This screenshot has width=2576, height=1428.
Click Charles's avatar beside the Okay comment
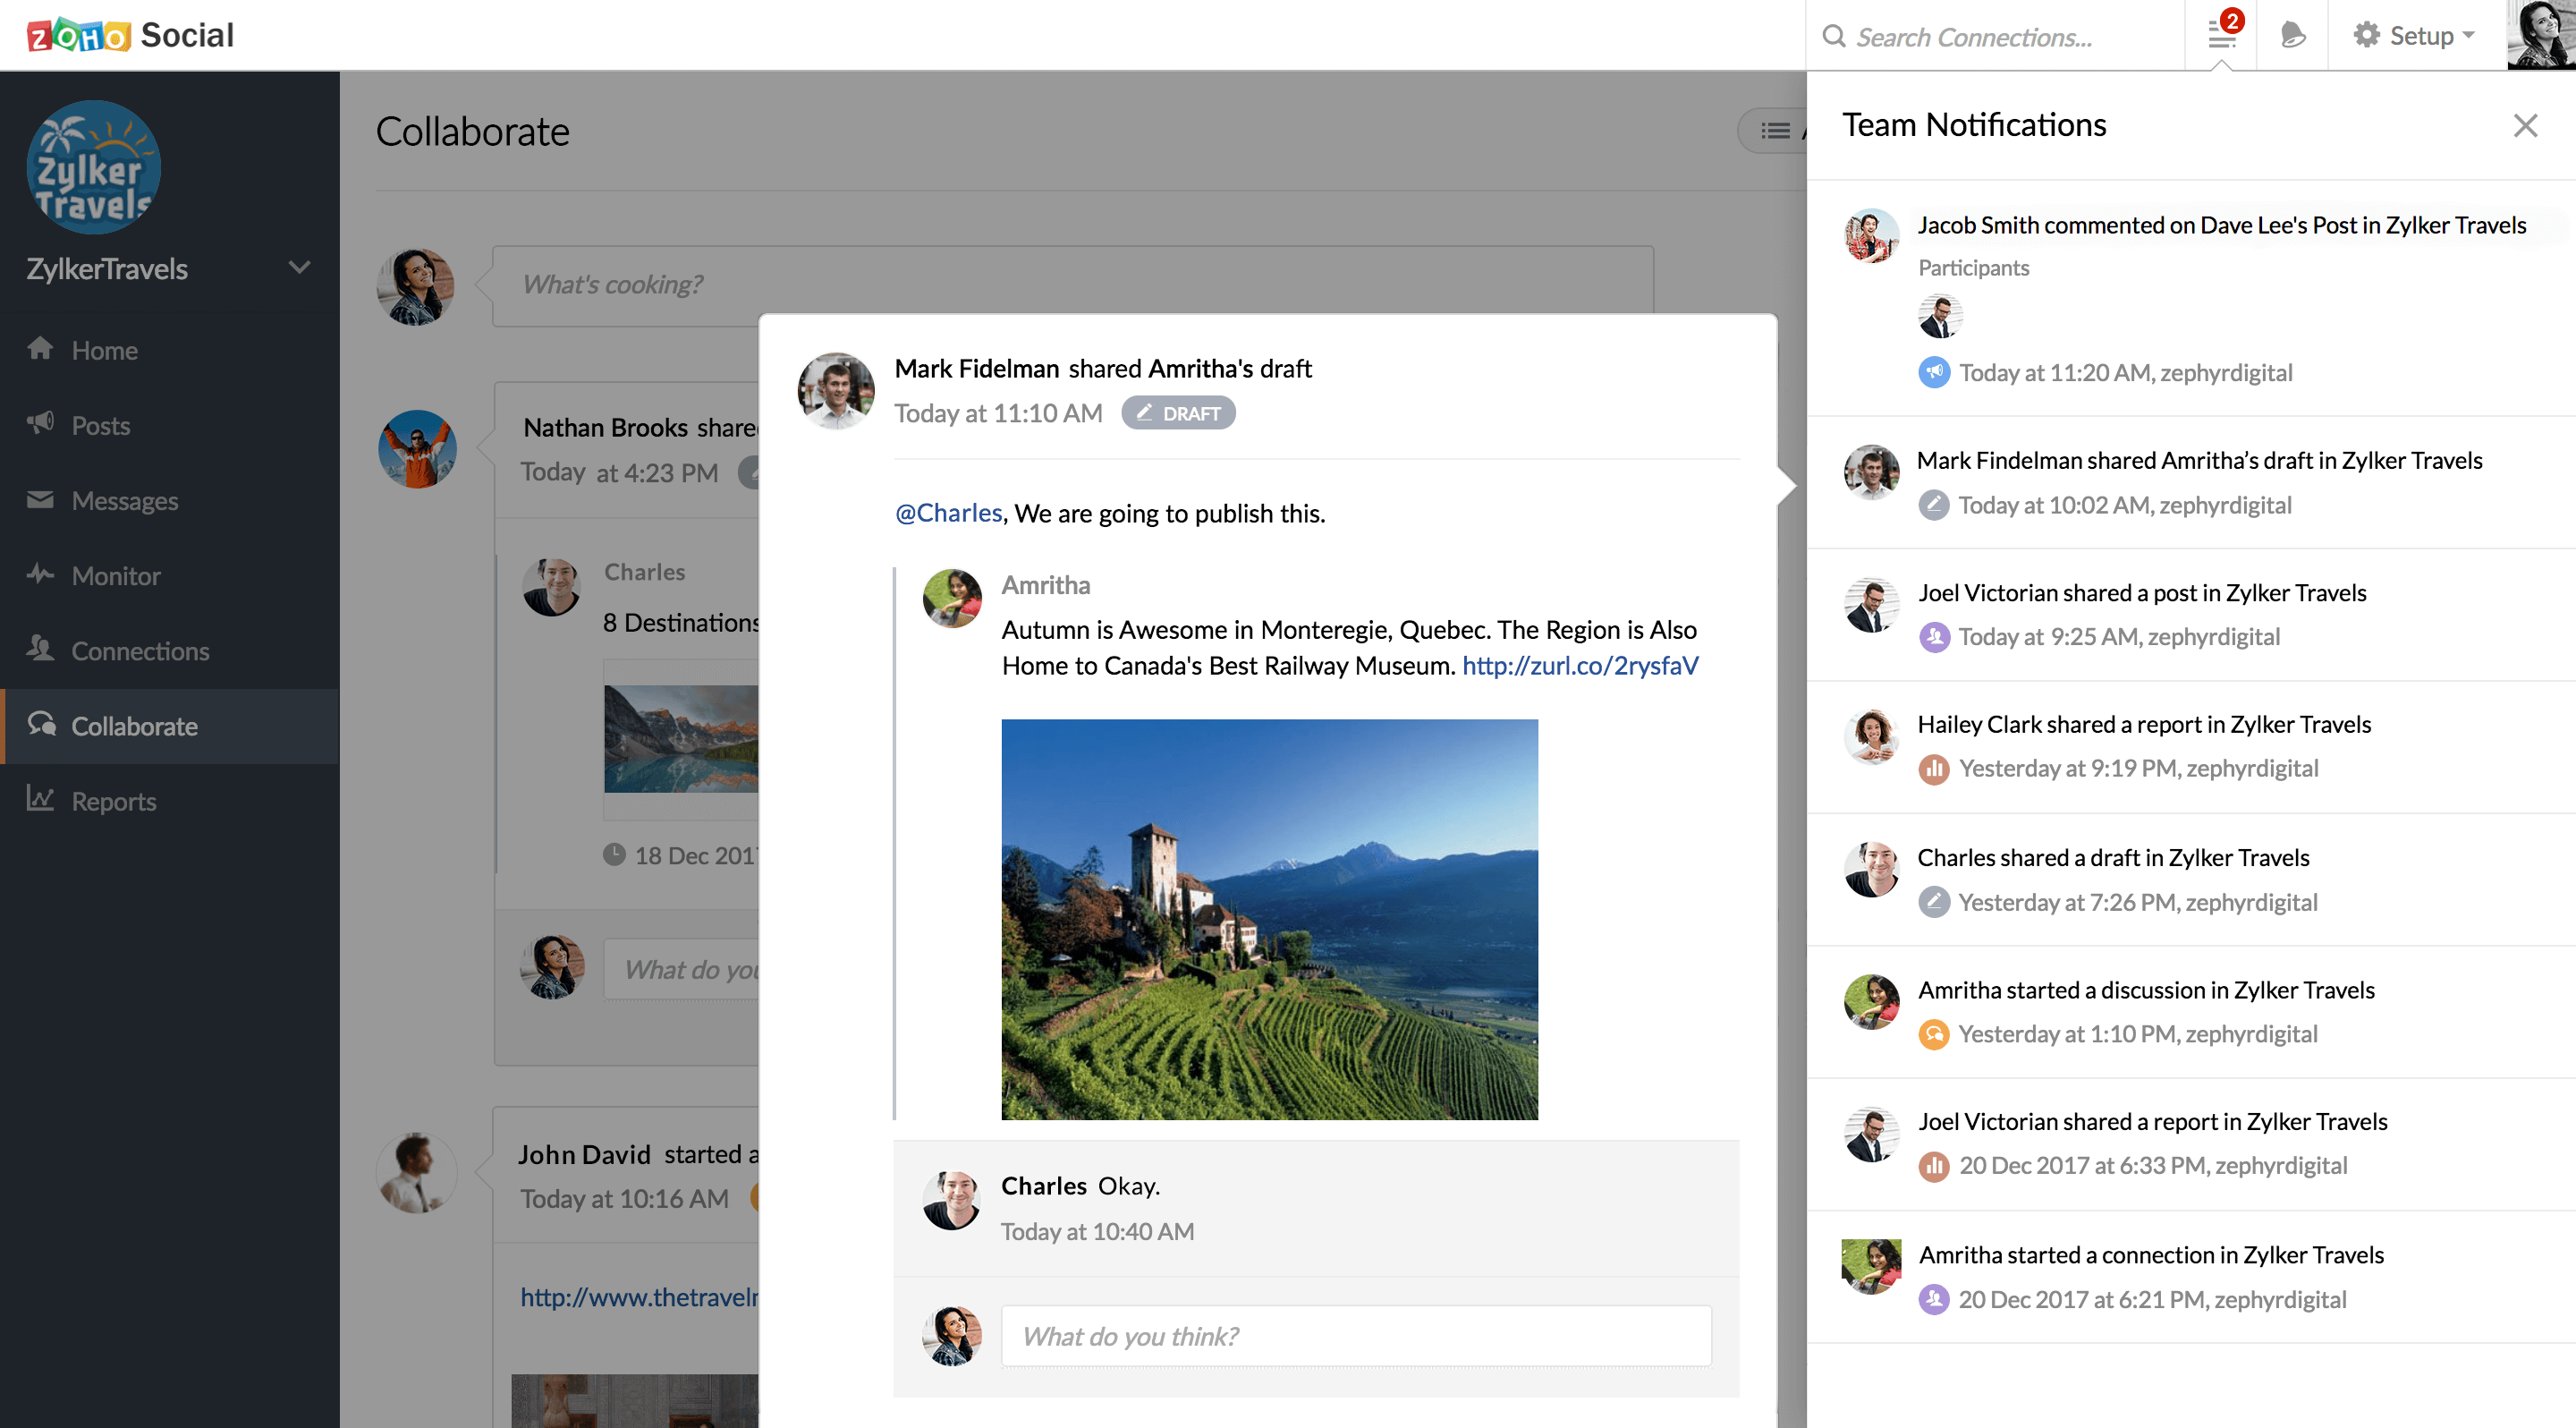(952, 1200)
